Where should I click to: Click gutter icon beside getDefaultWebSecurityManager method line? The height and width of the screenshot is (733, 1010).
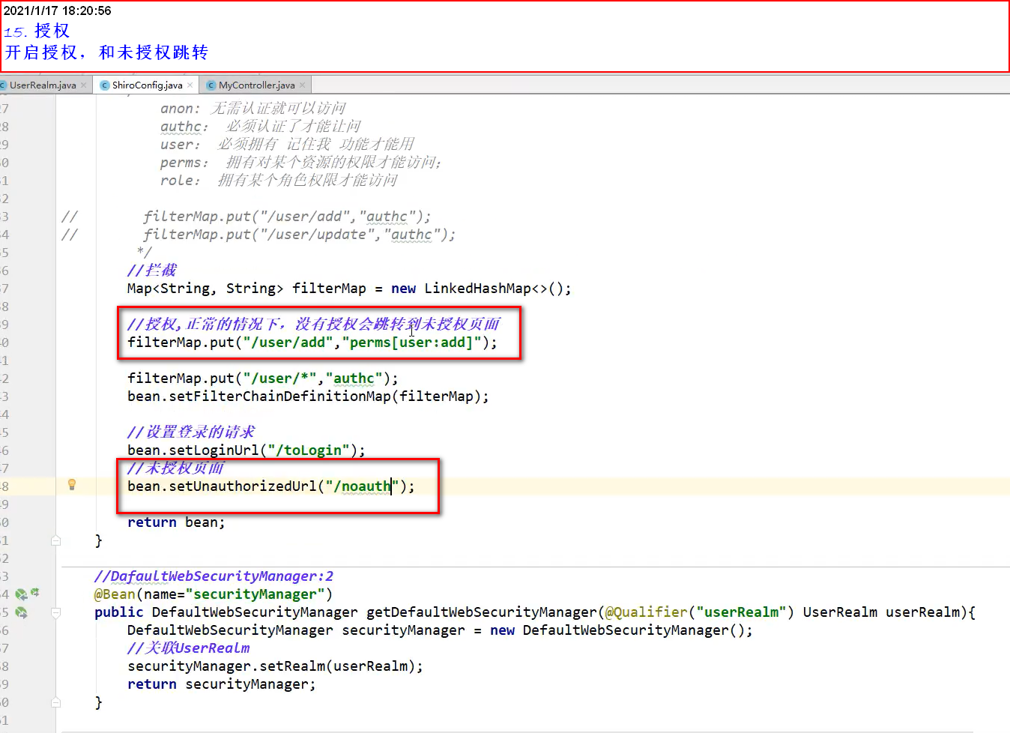(x=21, y=613)
